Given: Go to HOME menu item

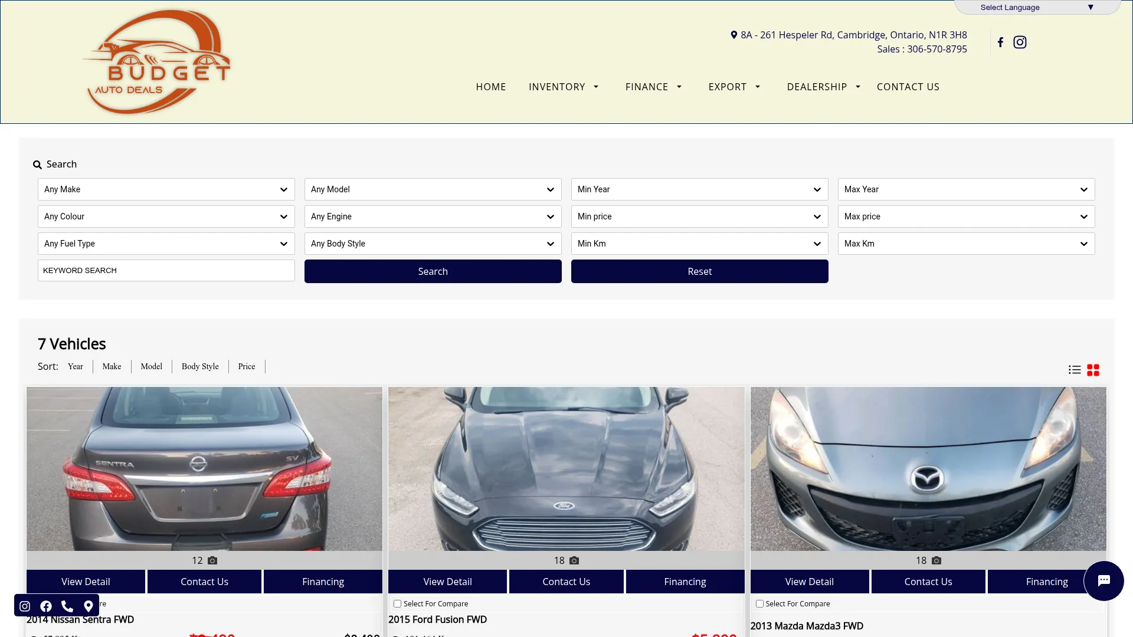Looking at the screenshot, I should (491, 87).
